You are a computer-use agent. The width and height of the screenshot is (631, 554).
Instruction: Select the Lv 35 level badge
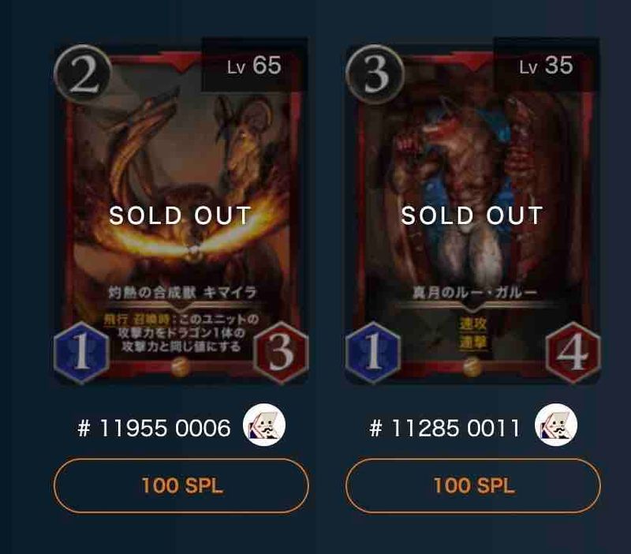coord(546,66)
